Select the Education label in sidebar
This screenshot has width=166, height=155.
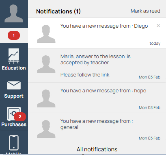coord(14,68)
